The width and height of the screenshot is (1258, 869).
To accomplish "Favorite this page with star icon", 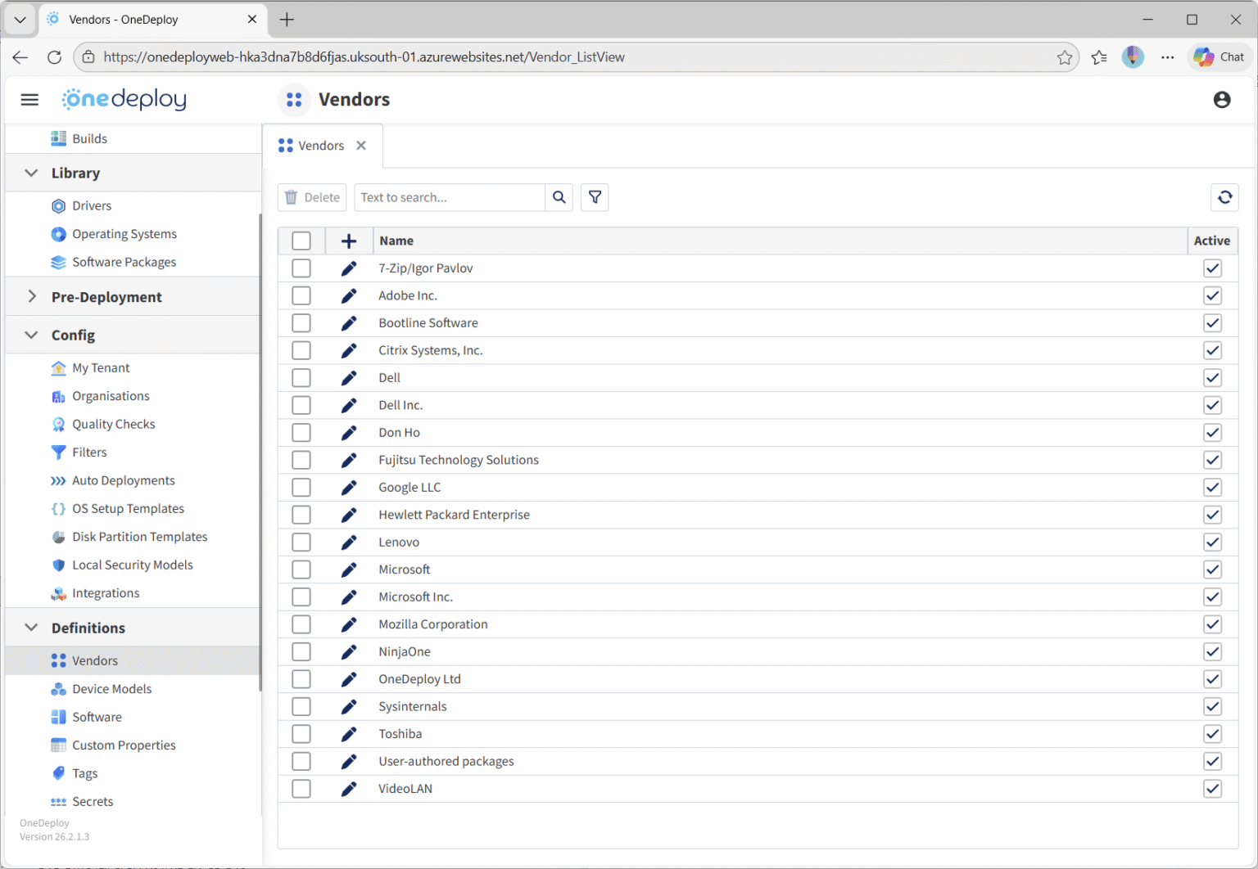I will [1064, 57].
